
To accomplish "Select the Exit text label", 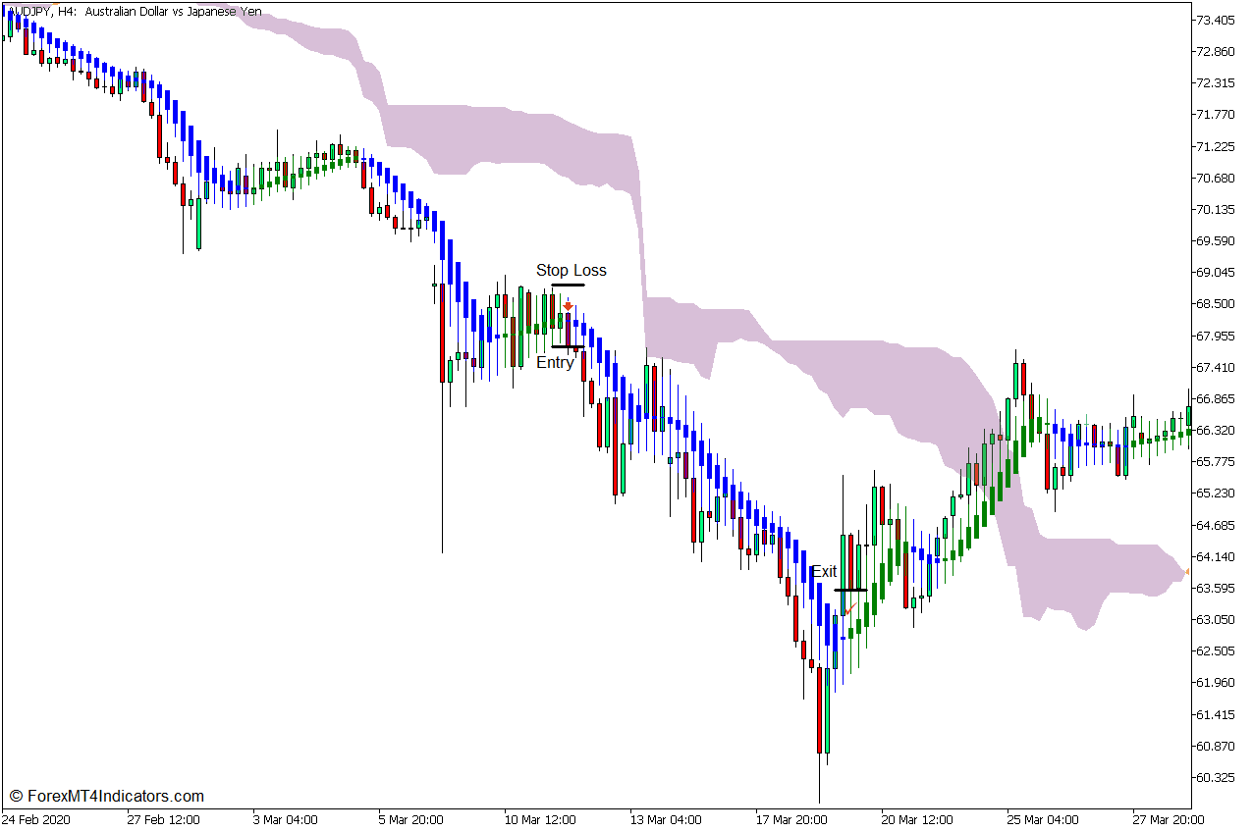I will pos(824,571).
